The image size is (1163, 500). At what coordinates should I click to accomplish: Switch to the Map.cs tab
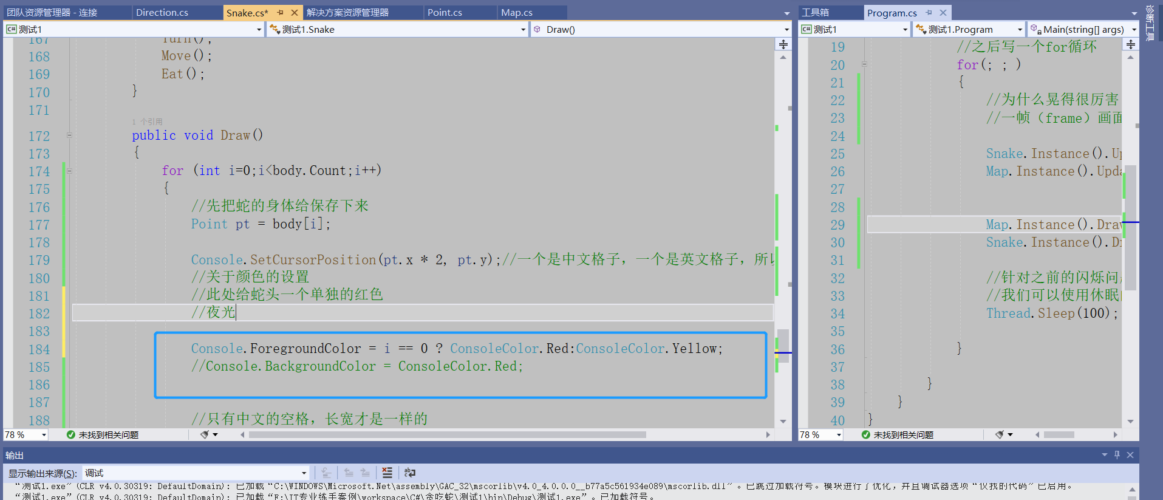517,13
